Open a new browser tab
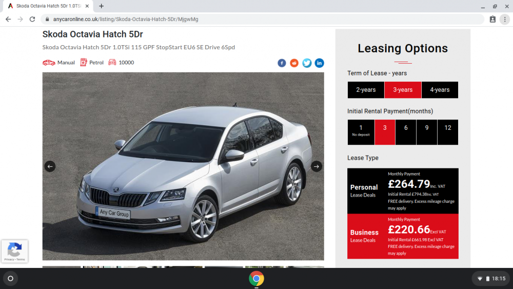The height and width of the screenshot is (289, 513). tap(102, 6)
